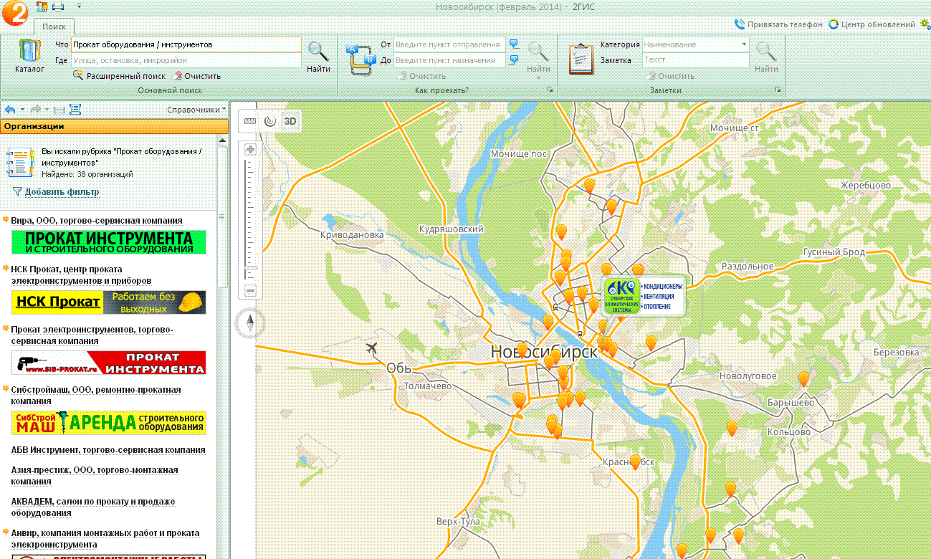This screenshot has width=931, height=559.
Task: Click the forward arrow in results panel
Action: (x=35, y=110)
